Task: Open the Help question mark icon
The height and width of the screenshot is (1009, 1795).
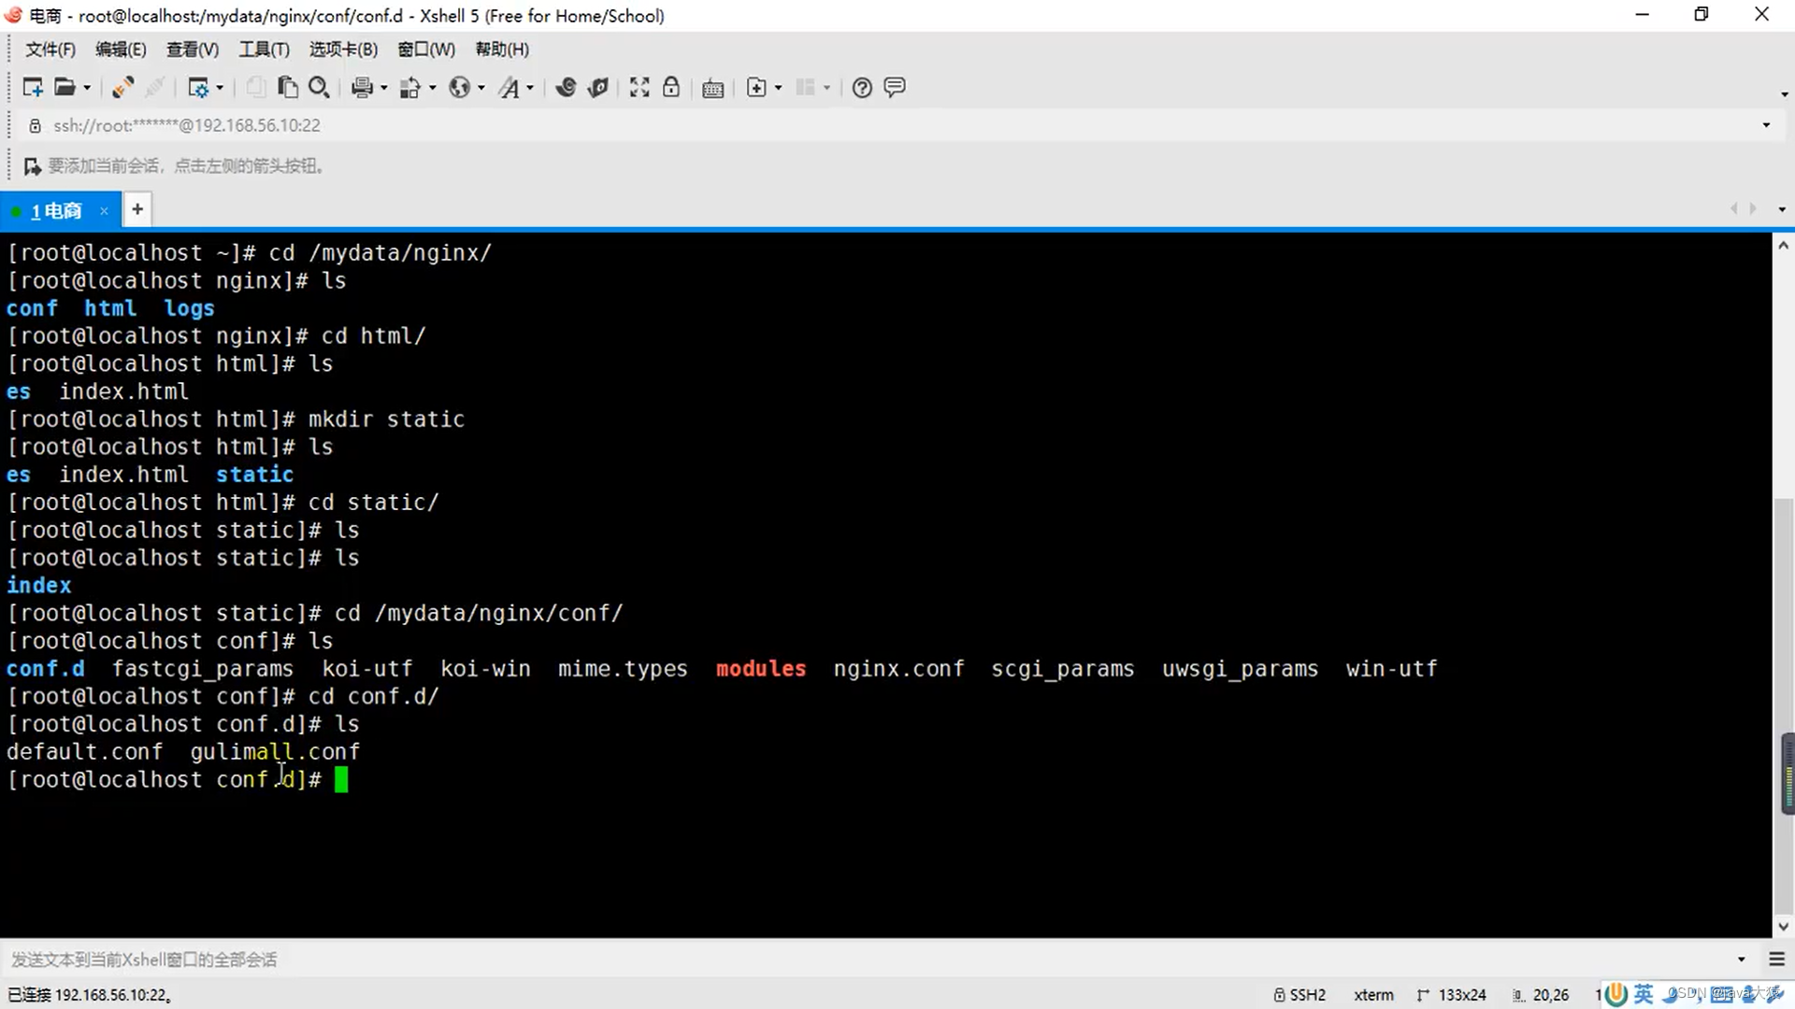Action: click(x=862, y=87)
